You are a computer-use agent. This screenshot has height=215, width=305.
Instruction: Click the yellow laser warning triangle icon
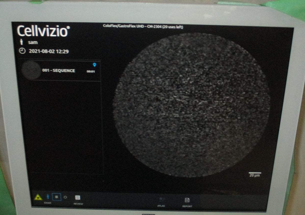(x=38, y=197)
